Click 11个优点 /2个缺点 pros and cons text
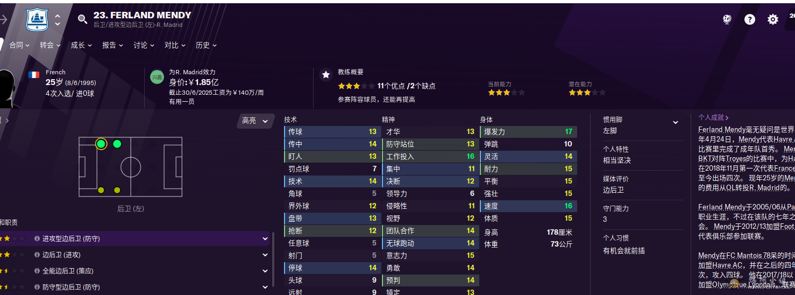 (406, 86)
